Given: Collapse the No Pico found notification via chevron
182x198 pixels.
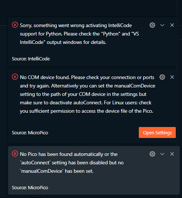Looking at the screenshot, I should 162,154.
